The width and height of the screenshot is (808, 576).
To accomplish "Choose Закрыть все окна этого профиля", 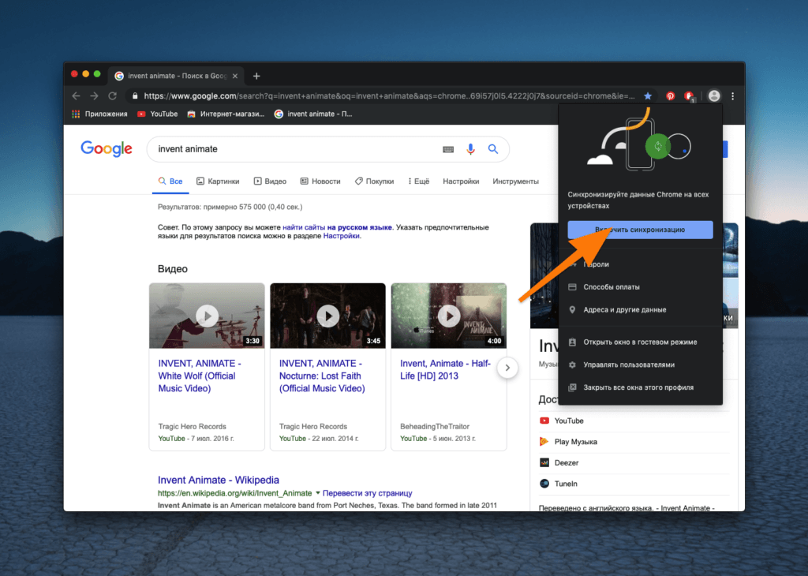I will [x=640, y=387].
